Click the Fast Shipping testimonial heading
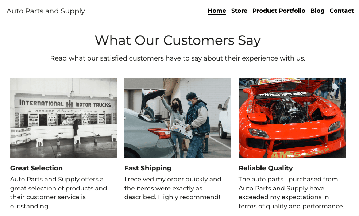 pos(148,168)
